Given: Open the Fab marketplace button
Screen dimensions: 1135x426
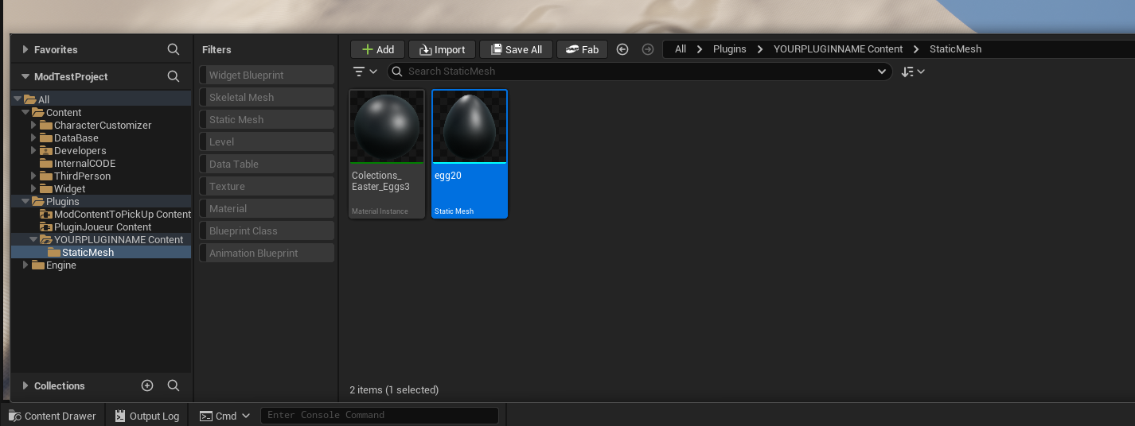Looking at the screenshot, I should point(582,49).
